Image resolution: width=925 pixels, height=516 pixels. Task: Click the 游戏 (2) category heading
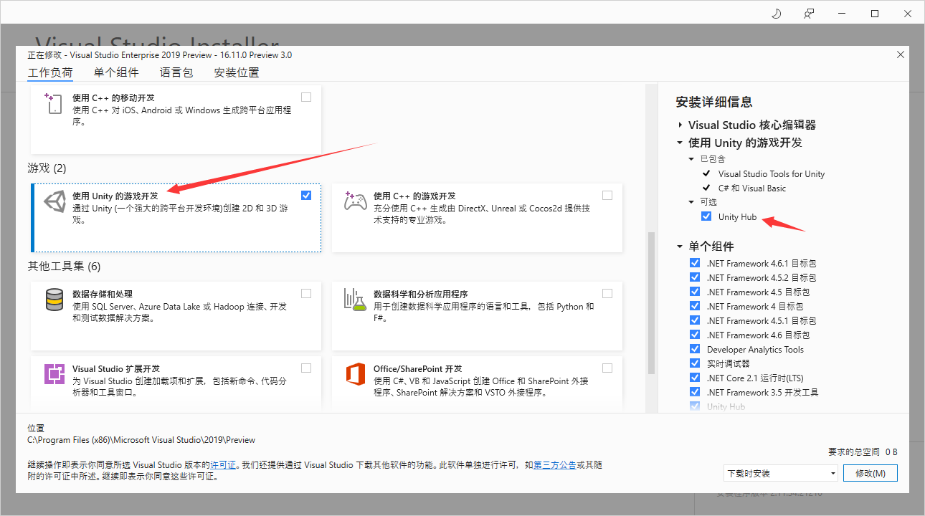47,168
